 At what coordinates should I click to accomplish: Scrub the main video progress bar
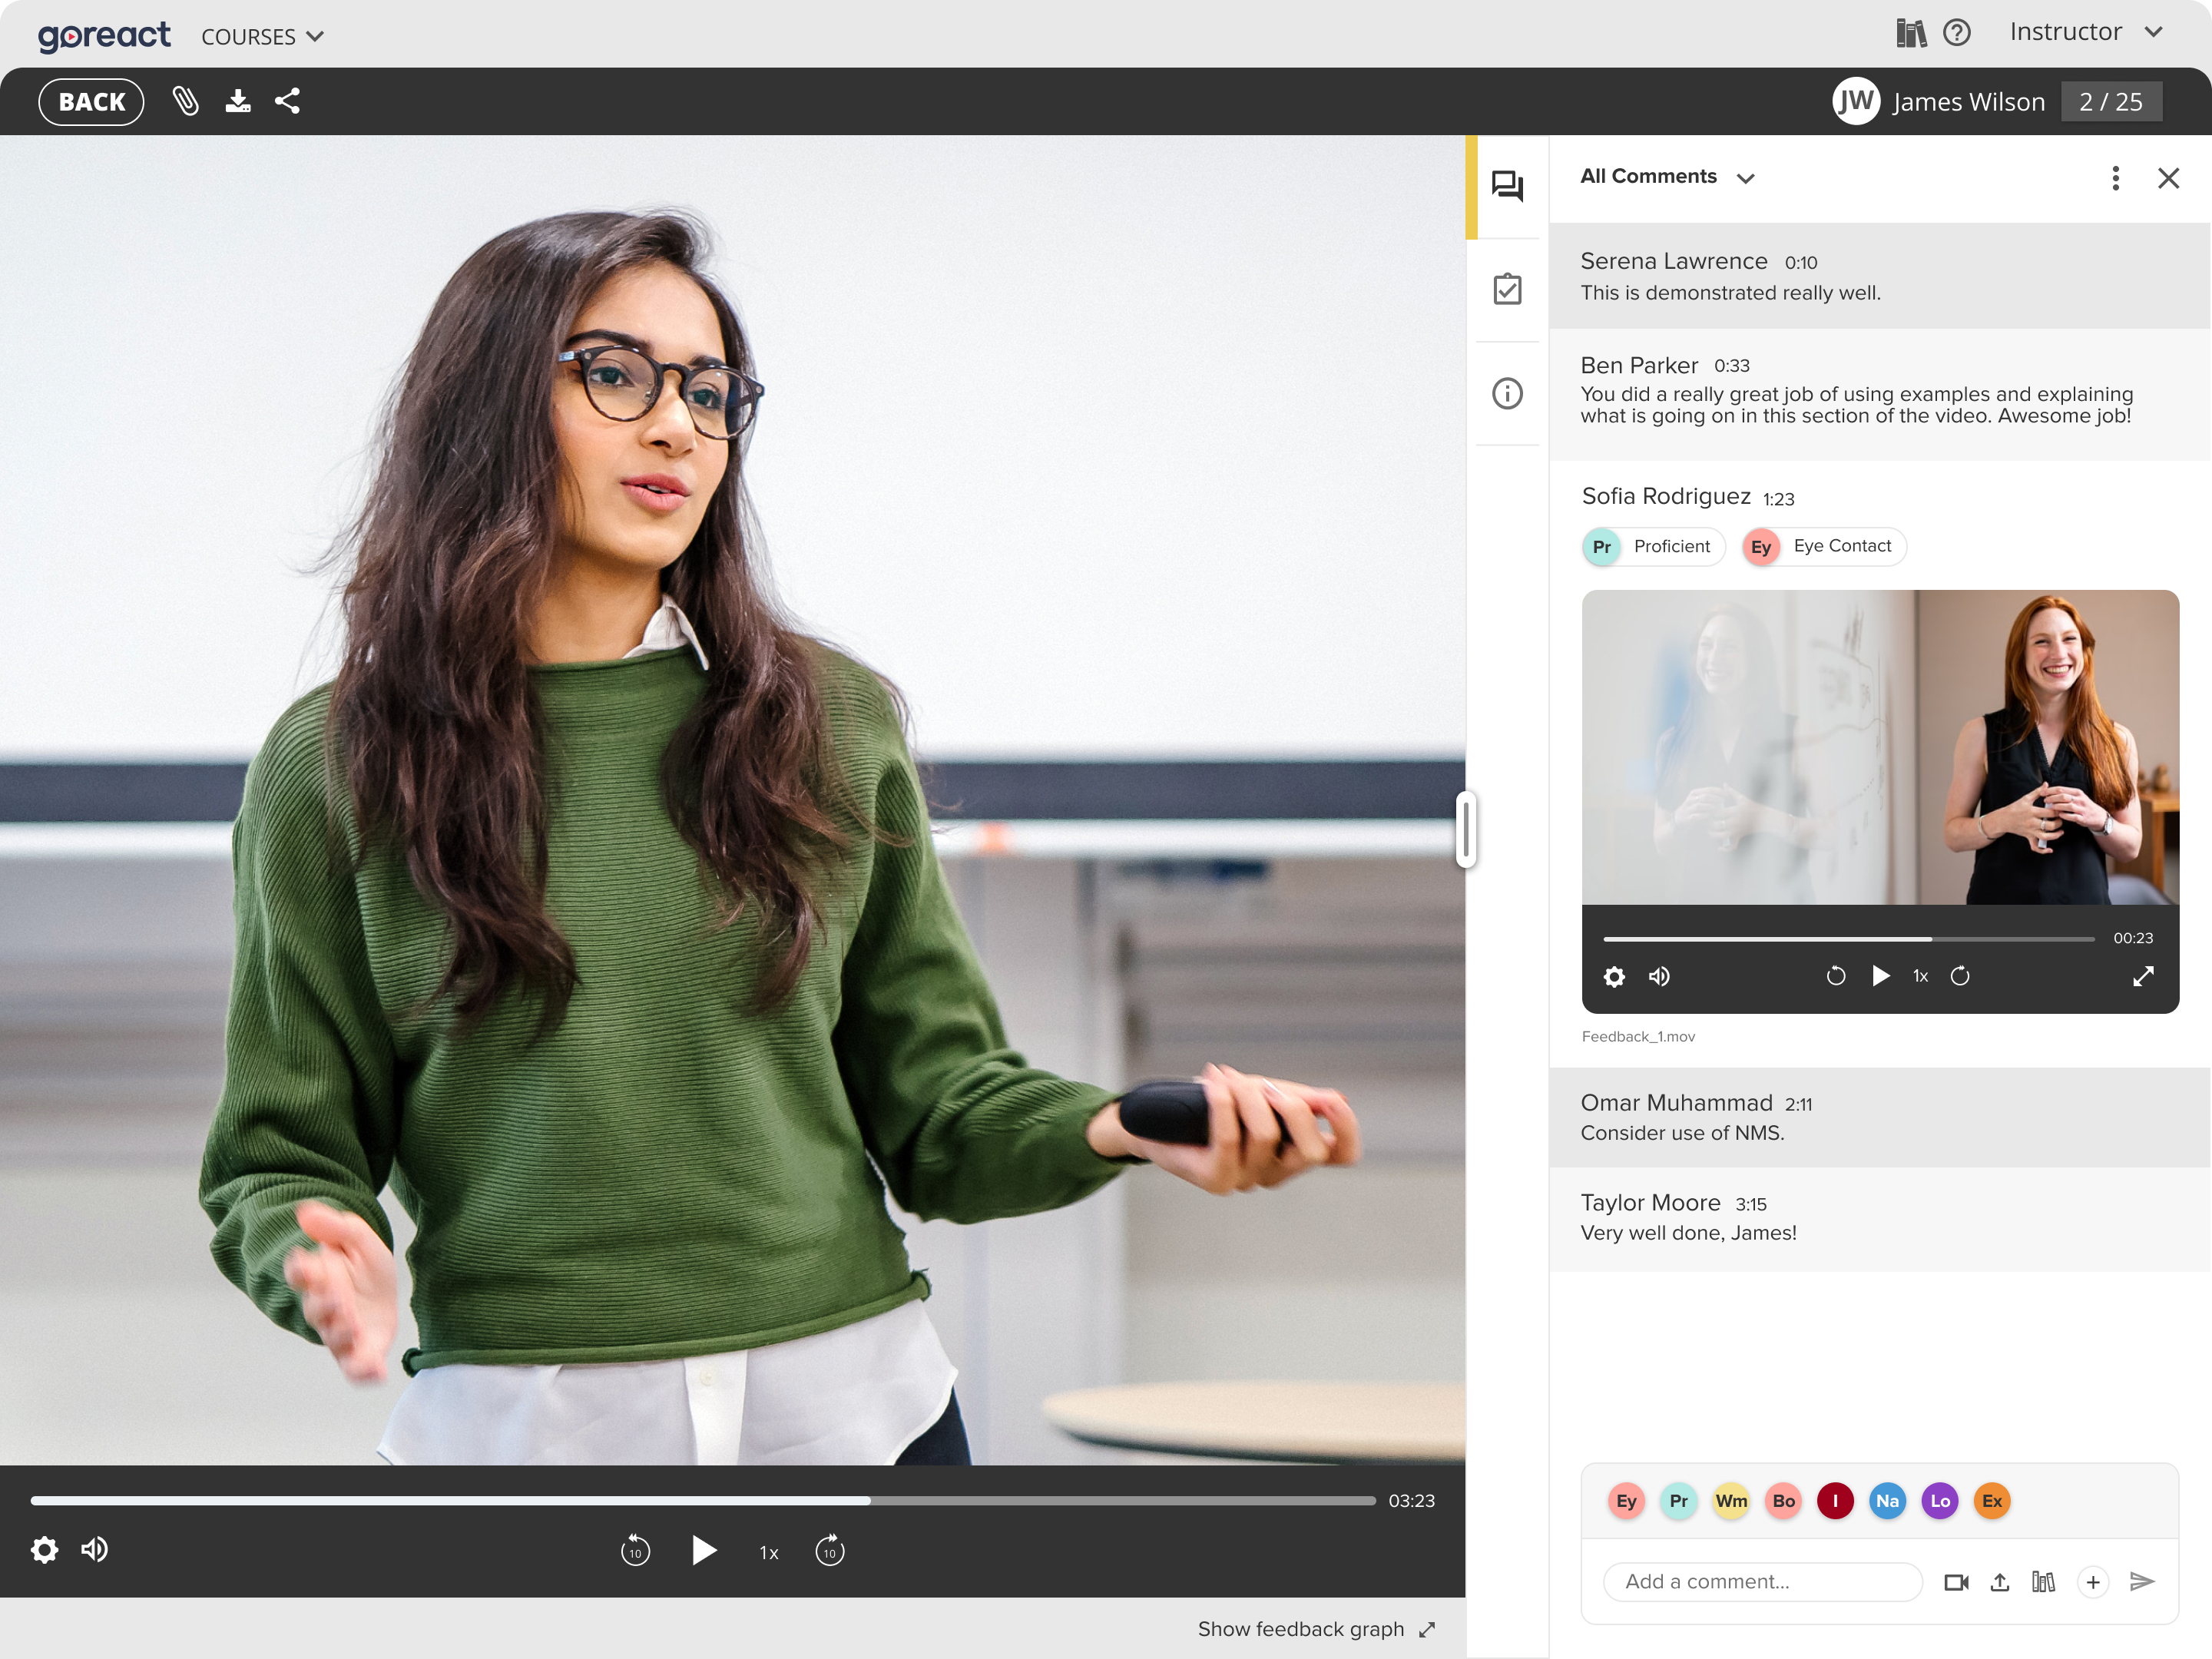pyautogui.click(x=700, y=1500)
